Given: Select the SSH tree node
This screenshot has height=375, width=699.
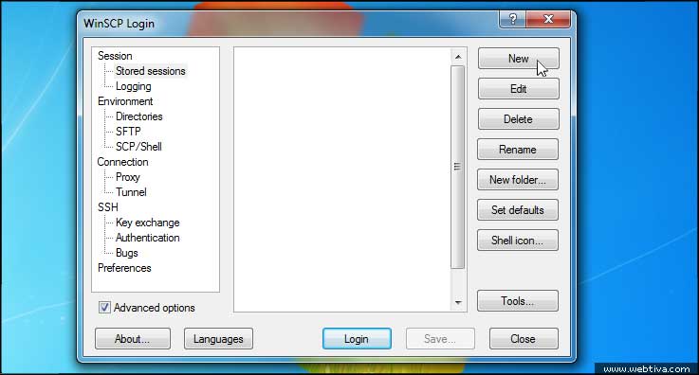Looking at the screenshot, I should [108, 207].
